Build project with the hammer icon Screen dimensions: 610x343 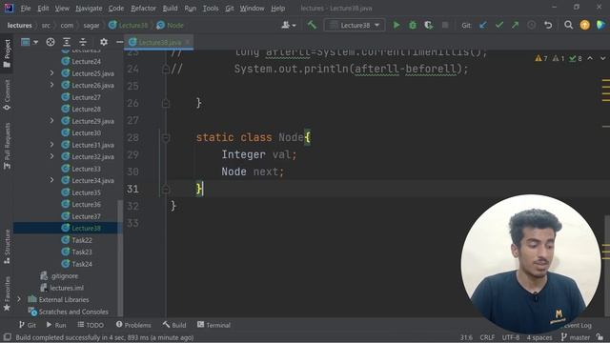pos(312,26)
